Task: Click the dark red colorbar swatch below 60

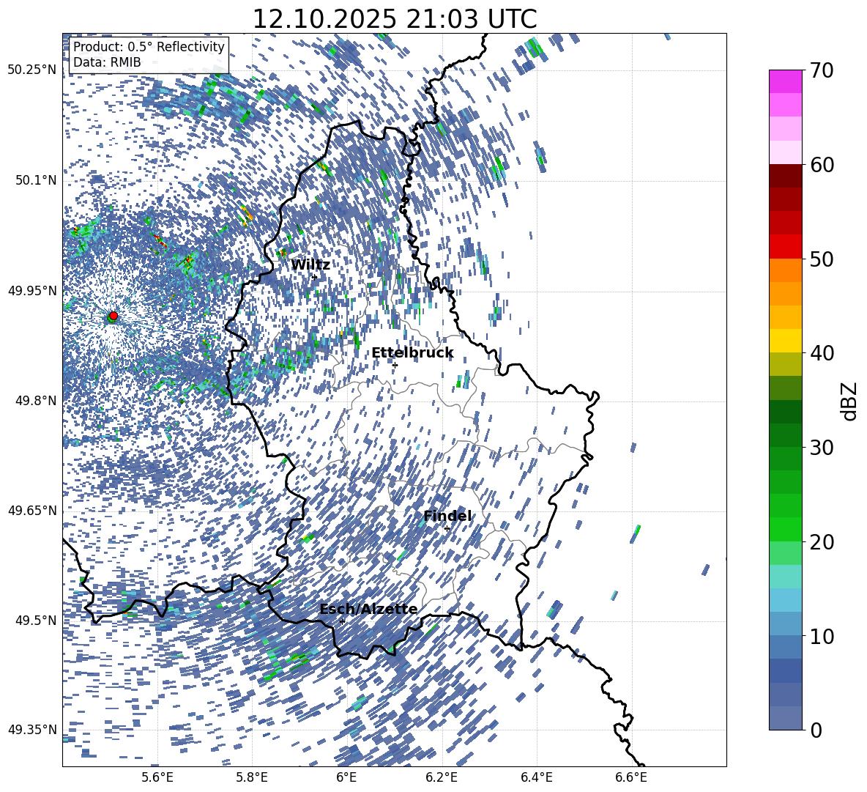Action: tap(785, 176)
